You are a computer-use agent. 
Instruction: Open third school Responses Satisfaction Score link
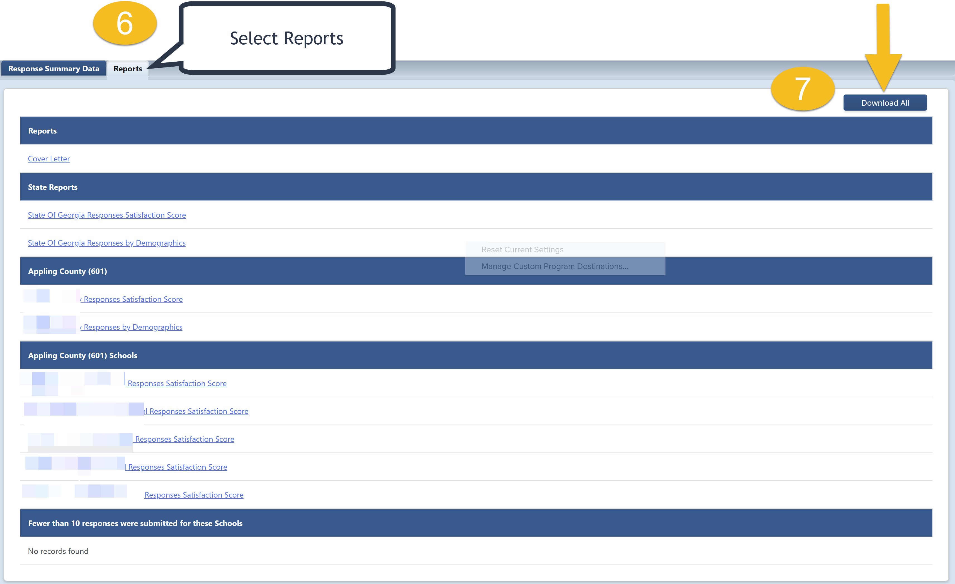[x=184, y=439]
